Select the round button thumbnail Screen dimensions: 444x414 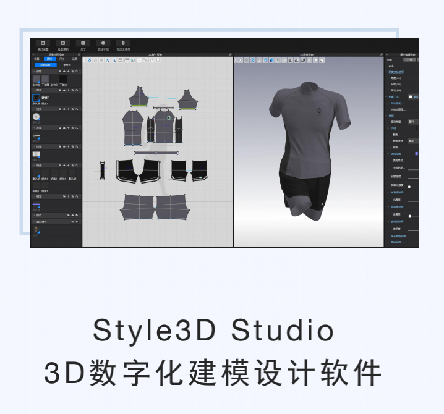pyautogui.click(x=36, y=117)
